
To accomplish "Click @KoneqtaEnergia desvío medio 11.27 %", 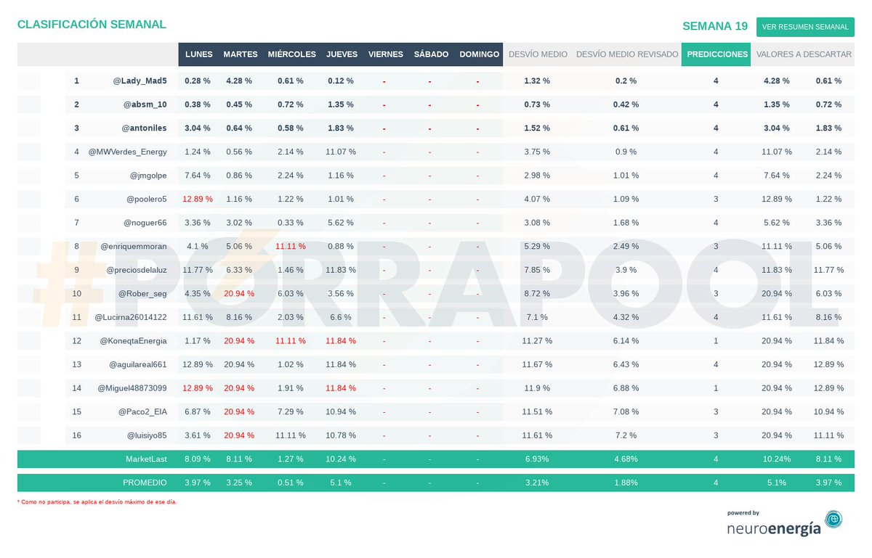I will 537,341.
